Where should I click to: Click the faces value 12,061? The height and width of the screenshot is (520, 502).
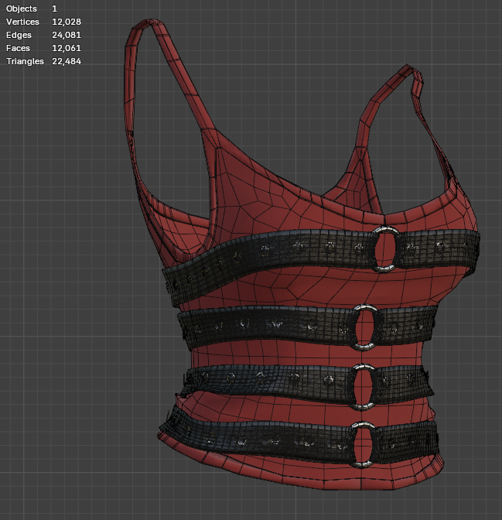coord(67,49)
